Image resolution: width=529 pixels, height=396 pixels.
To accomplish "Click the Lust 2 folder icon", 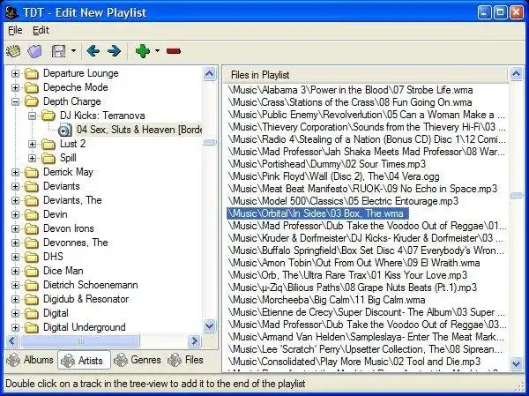I will 48,144.
